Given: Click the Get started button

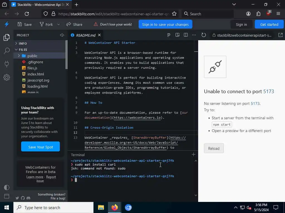Looking at the screenshot, I should (269, 24).
